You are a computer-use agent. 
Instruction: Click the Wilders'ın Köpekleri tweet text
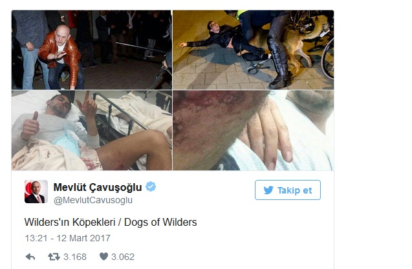[70, 223]
